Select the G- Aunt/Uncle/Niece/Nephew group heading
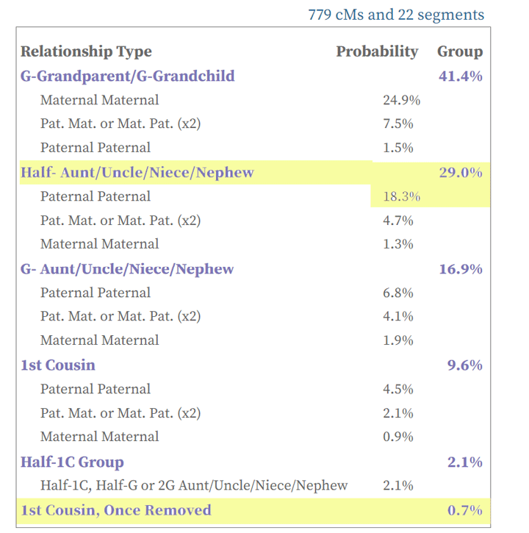The image size is (529, 533). coord(127,269)
